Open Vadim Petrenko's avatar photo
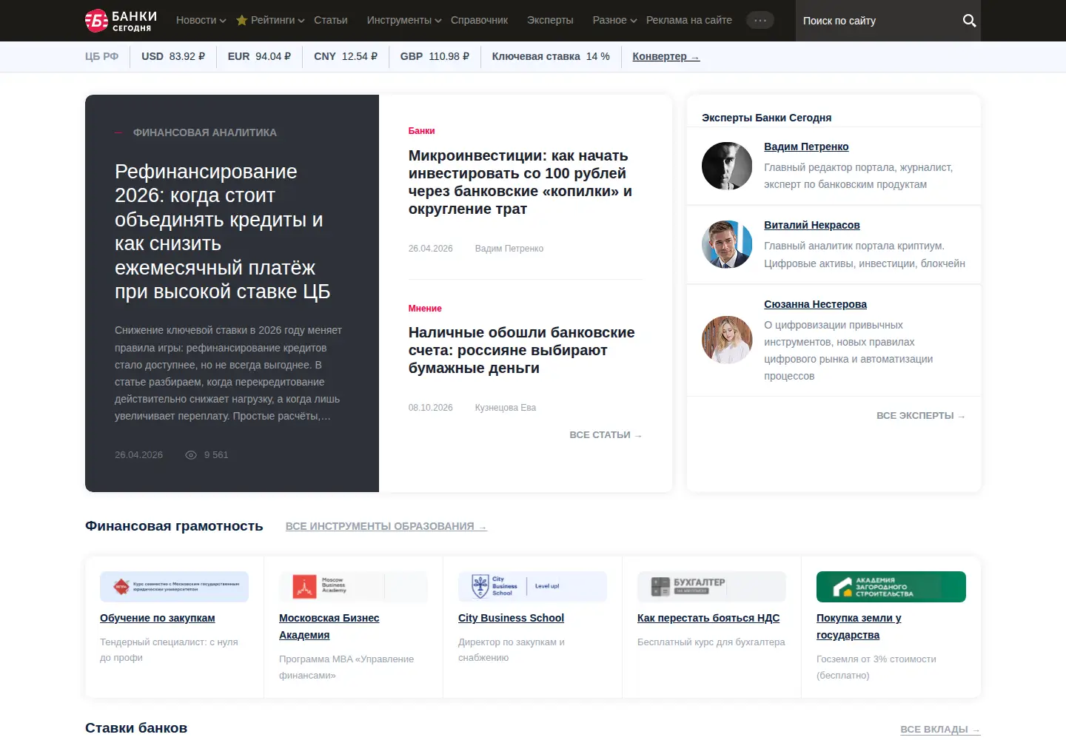This screenshot has width=1066, height=740. click(x=727, y=166)
